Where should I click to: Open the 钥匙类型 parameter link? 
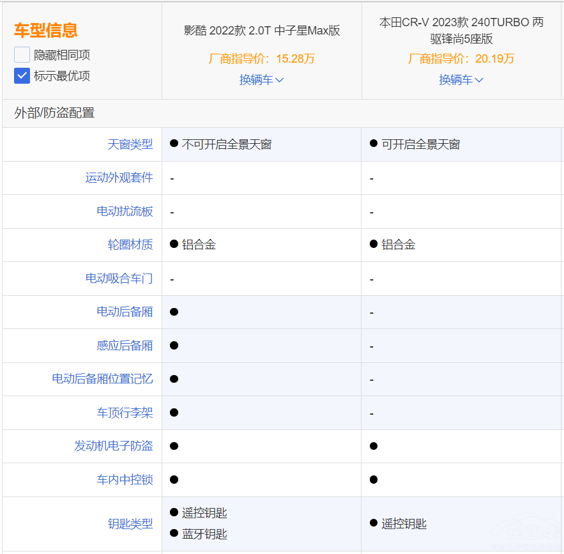(130, 524)
